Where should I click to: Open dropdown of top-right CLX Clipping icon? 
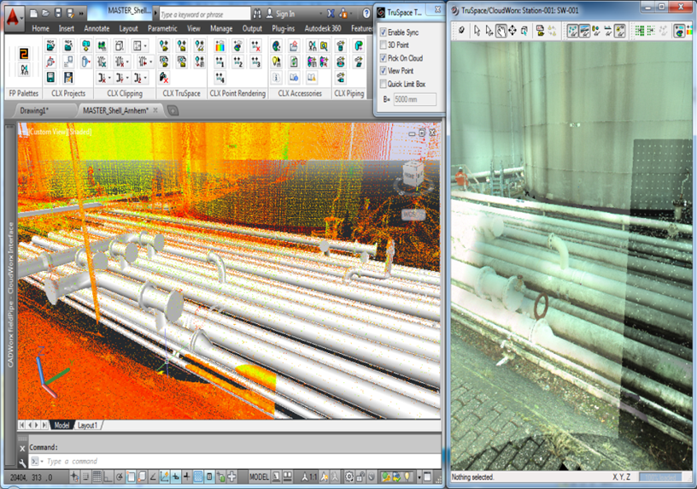(145, 46)
